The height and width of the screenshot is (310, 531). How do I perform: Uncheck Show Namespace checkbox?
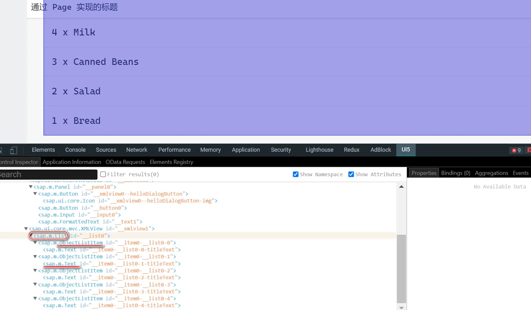[296, 175]
